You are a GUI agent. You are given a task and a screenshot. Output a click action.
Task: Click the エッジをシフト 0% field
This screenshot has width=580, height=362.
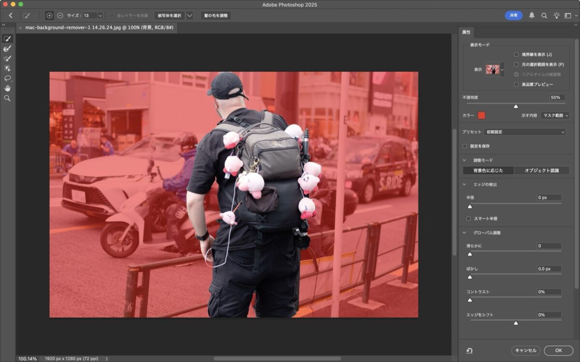coord(549,315)
